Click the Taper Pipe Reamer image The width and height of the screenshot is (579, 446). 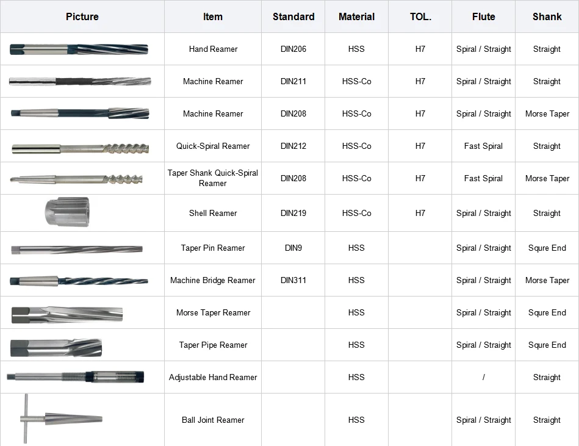[x=56, y=347]
